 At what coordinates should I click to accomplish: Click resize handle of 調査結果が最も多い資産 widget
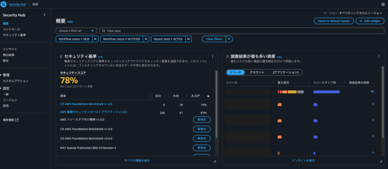point(381,161)
